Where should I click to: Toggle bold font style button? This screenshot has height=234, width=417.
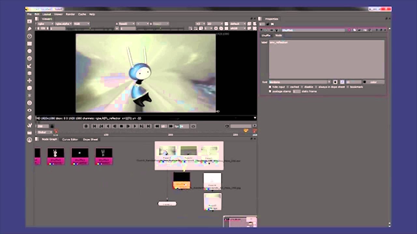point(335,82)
